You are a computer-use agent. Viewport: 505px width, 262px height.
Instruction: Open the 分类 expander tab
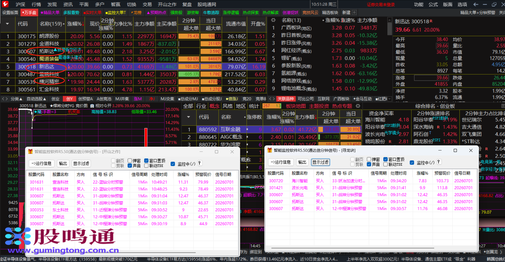(16, 99)
